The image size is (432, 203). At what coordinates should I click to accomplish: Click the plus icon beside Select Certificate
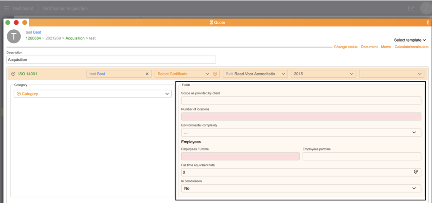tap(215, 74)
